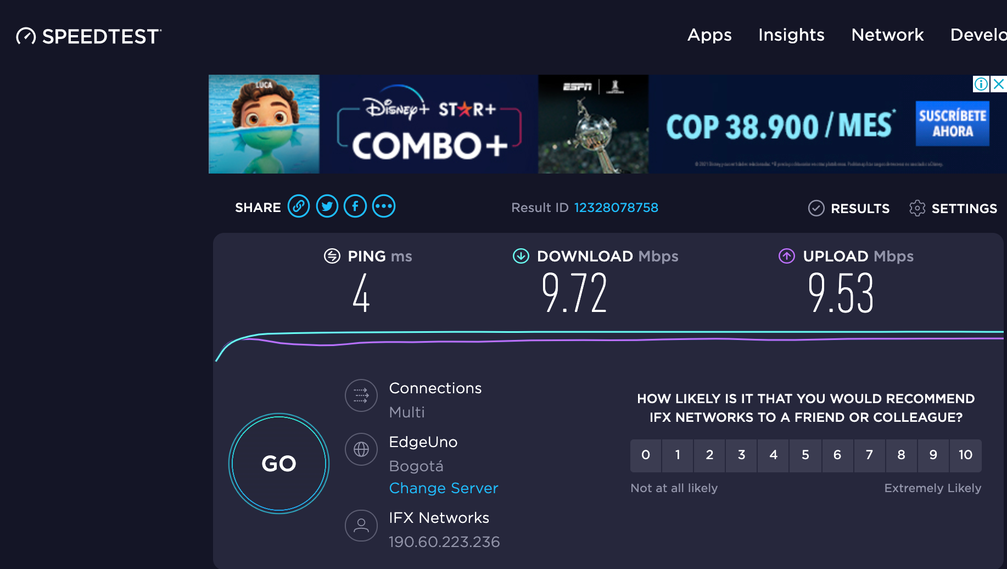The width and height of the screenshot is (1007, 569).
Task: Click the ping meter icon
Action: 332,256
